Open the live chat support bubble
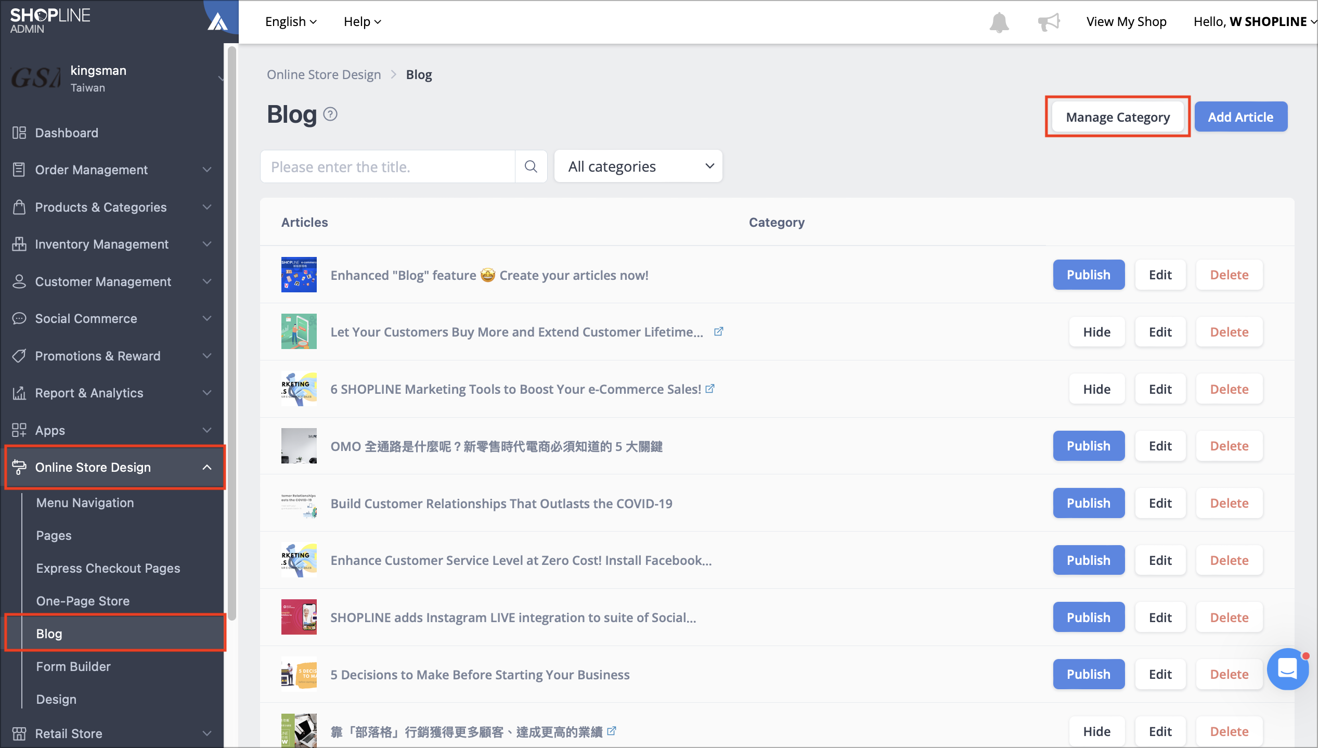The width and height of the screenshot is (1318, 748). click(x=1287, y=669)
